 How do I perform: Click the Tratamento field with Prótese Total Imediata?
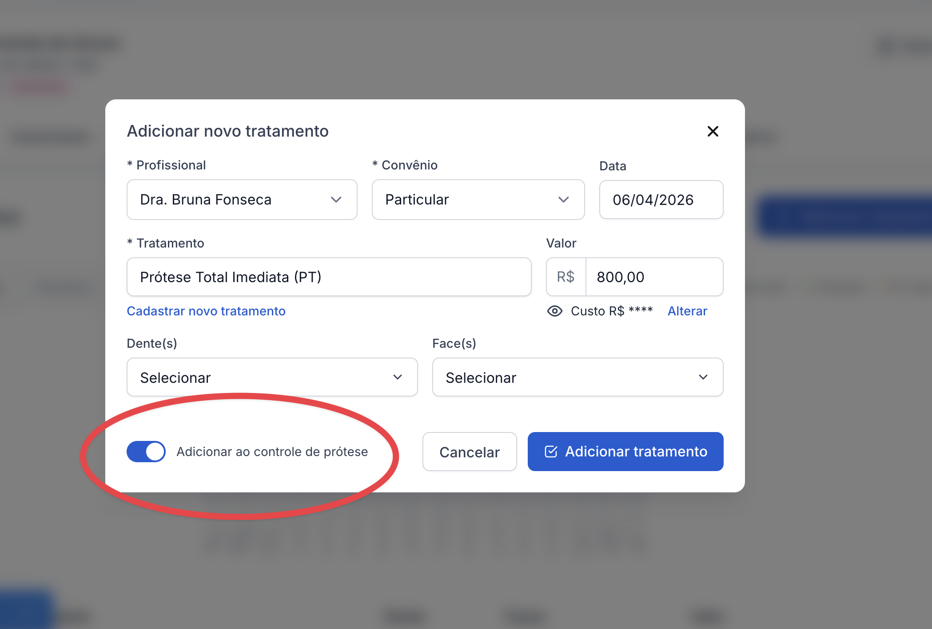click(x=329, y=277)
